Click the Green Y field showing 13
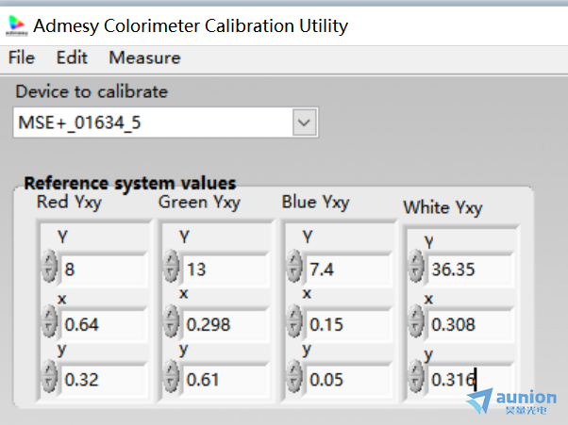Image resolution: width=568 pixels, height=425 pixels. (226, 270)
